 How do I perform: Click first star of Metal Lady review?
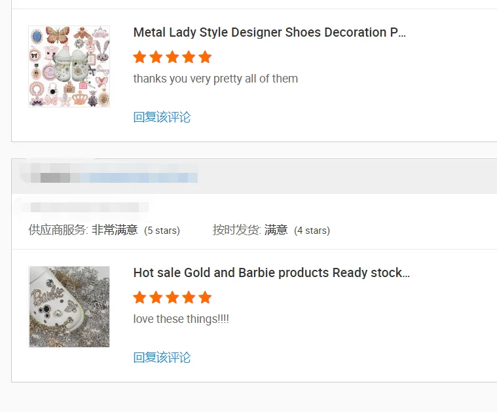click(x=139, y=57)
